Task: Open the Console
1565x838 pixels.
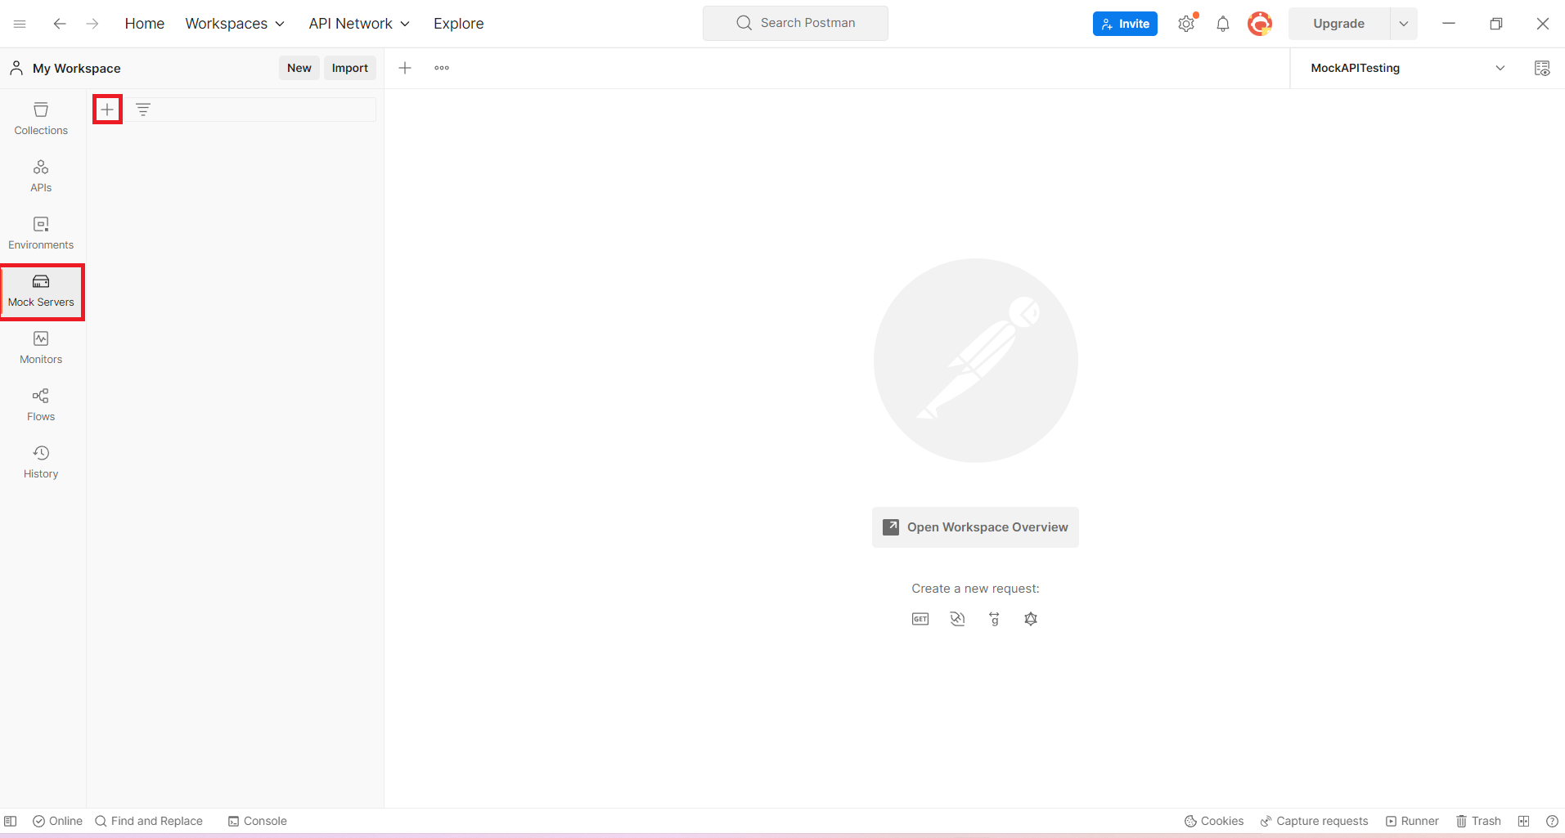Action: click(257, 821)
